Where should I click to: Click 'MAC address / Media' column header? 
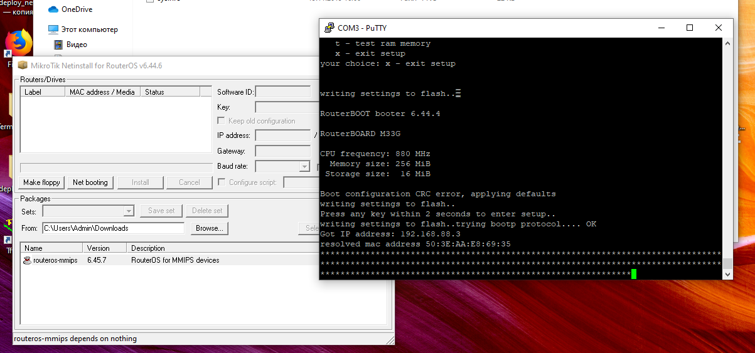pyautogui.click(x=102, y=92)
